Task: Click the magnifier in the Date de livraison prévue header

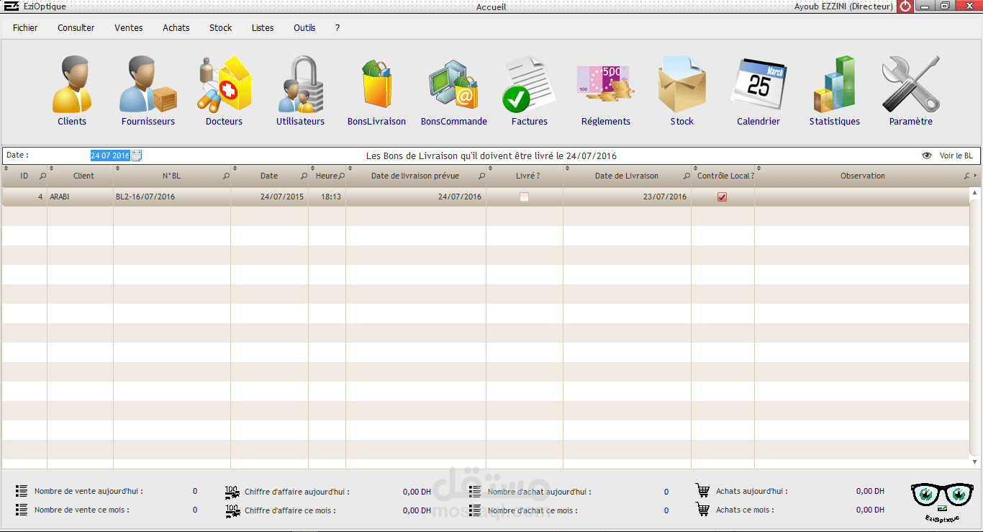Action: click(x=481, y=176)
